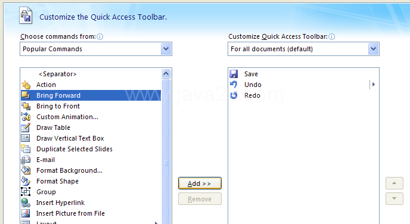Click the Duplicate Selected Slides icon

tap(26, 149)
